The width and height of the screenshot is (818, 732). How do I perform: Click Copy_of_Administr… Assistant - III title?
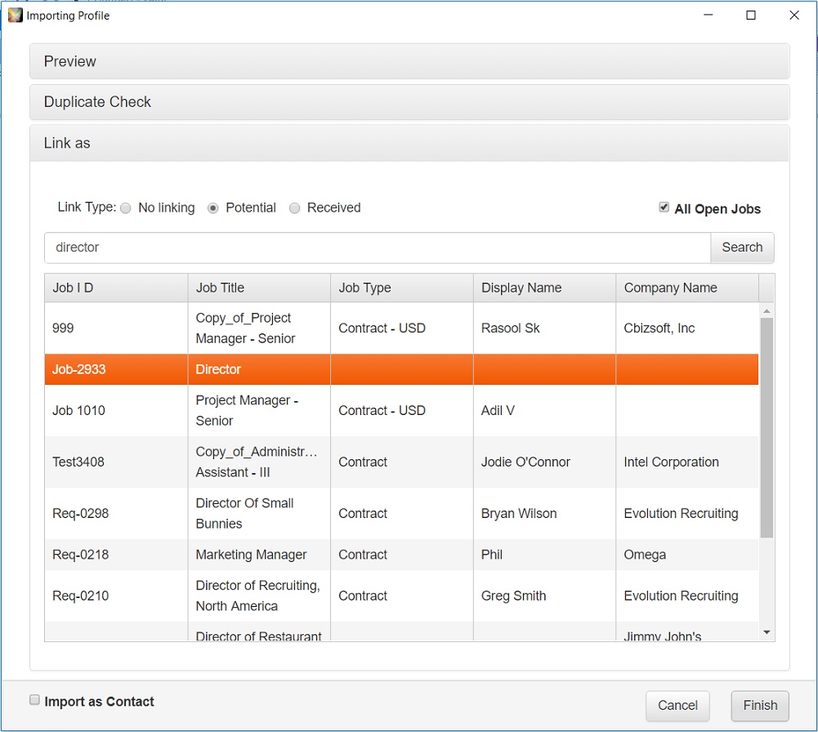(x=256, y=462)
